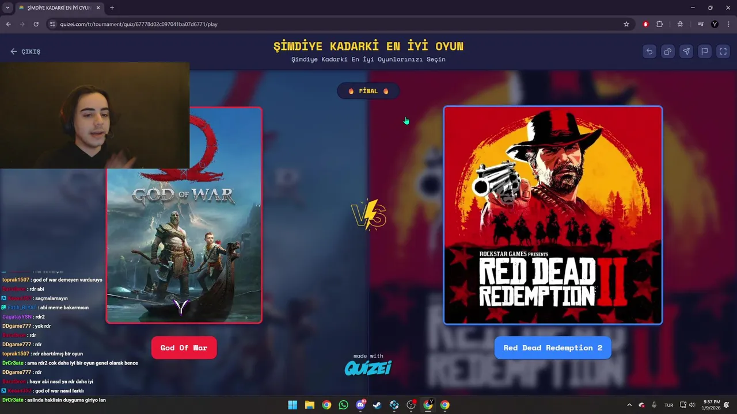
Task: Click chat message 'god of war demeyen vurduruyo'
Action: point(67,280)
